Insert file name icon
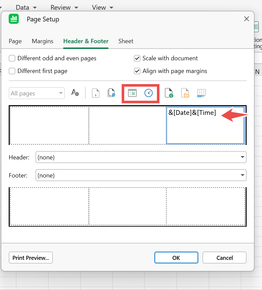262x290 pixels. coord(169,93)
